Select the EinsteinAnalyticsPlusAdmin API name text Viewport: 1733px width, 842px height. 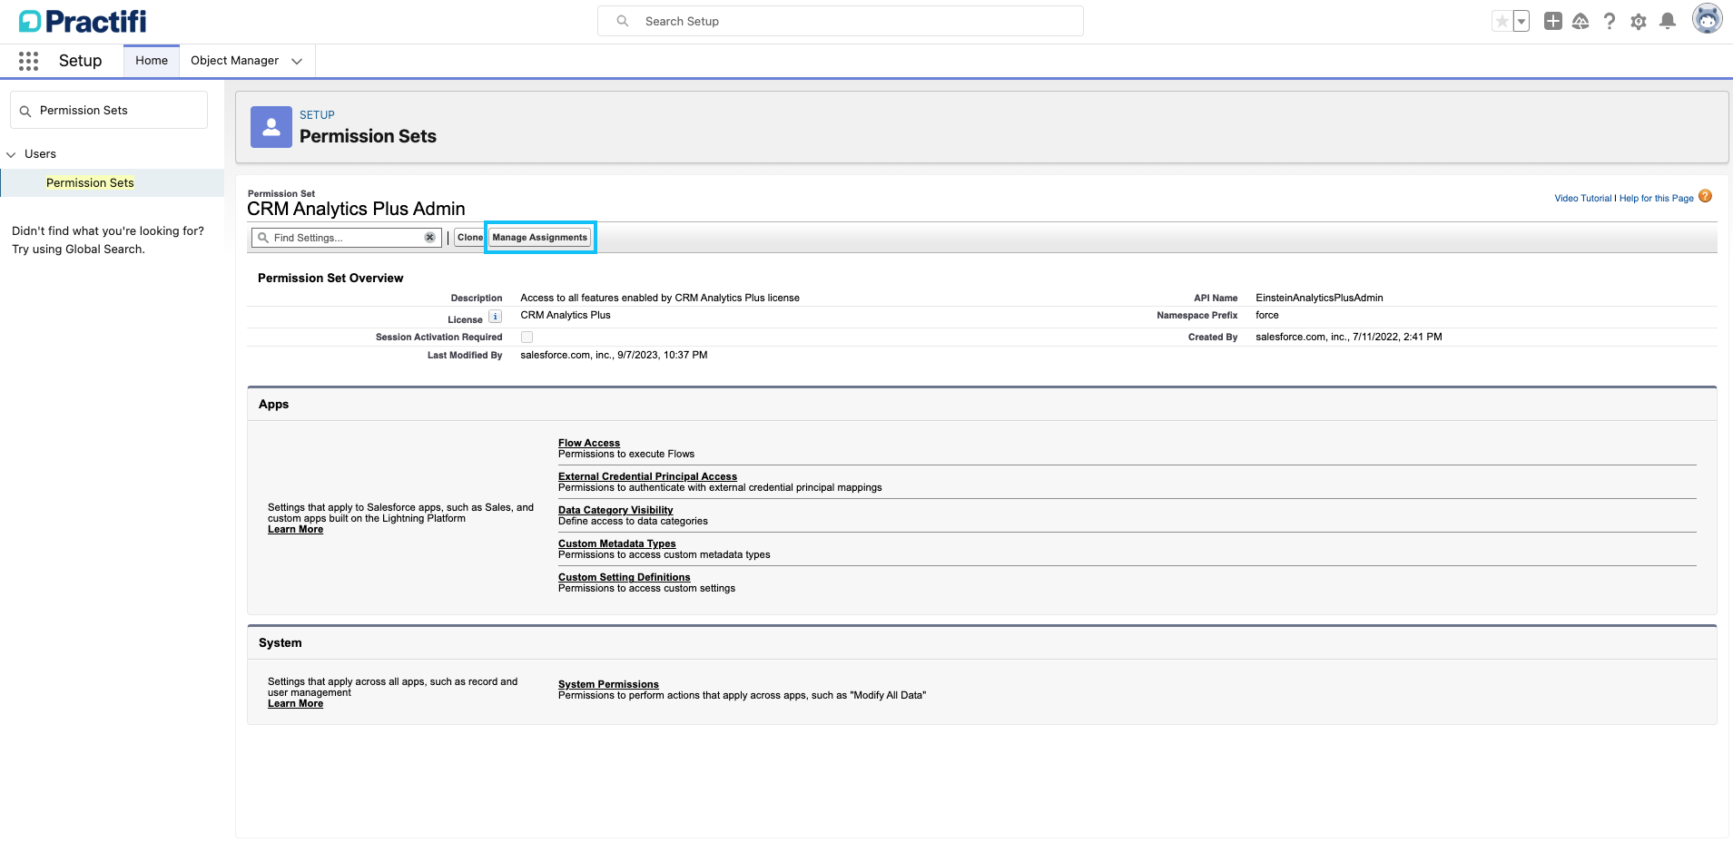pyautogui.click(x=1319, y=298)
